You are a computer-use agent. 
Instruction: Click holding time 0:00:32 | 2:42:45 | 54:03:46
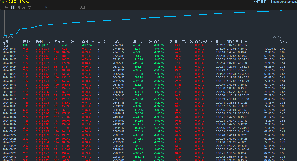click(232, 150)
